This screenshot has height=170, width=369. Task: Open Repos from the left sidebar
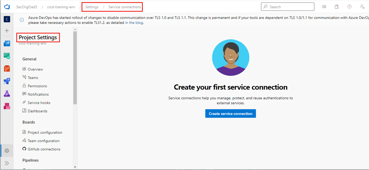point(7,68)
